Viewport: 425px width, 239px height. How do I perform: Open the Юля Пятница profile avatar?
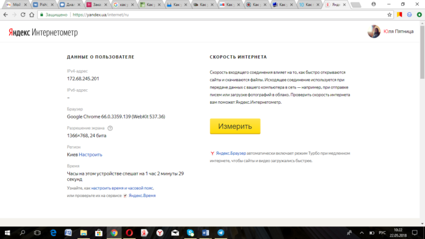[374, 32]
